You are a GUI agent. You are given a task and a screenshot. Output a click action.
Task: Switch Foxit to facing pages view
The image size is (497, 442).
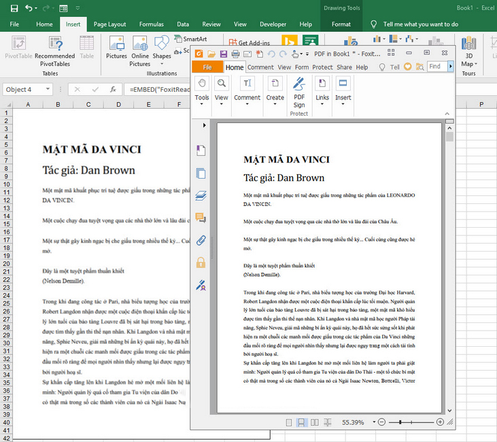pos(314,422)
